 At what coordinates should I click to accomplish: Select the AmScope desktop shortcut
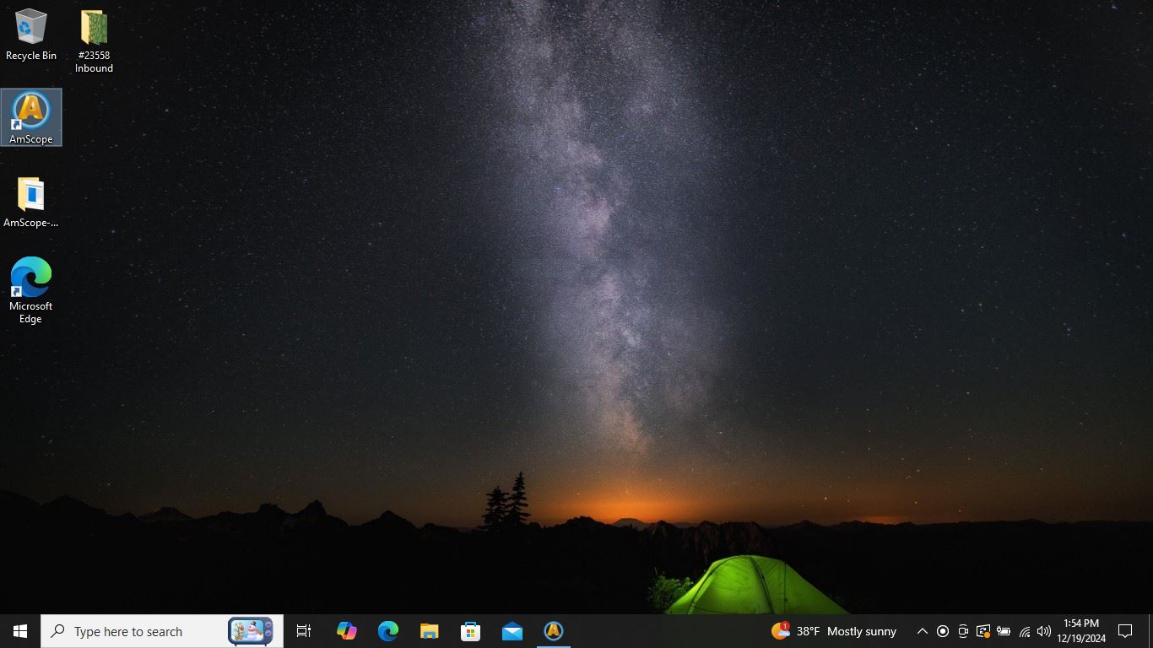pos(31,116)
